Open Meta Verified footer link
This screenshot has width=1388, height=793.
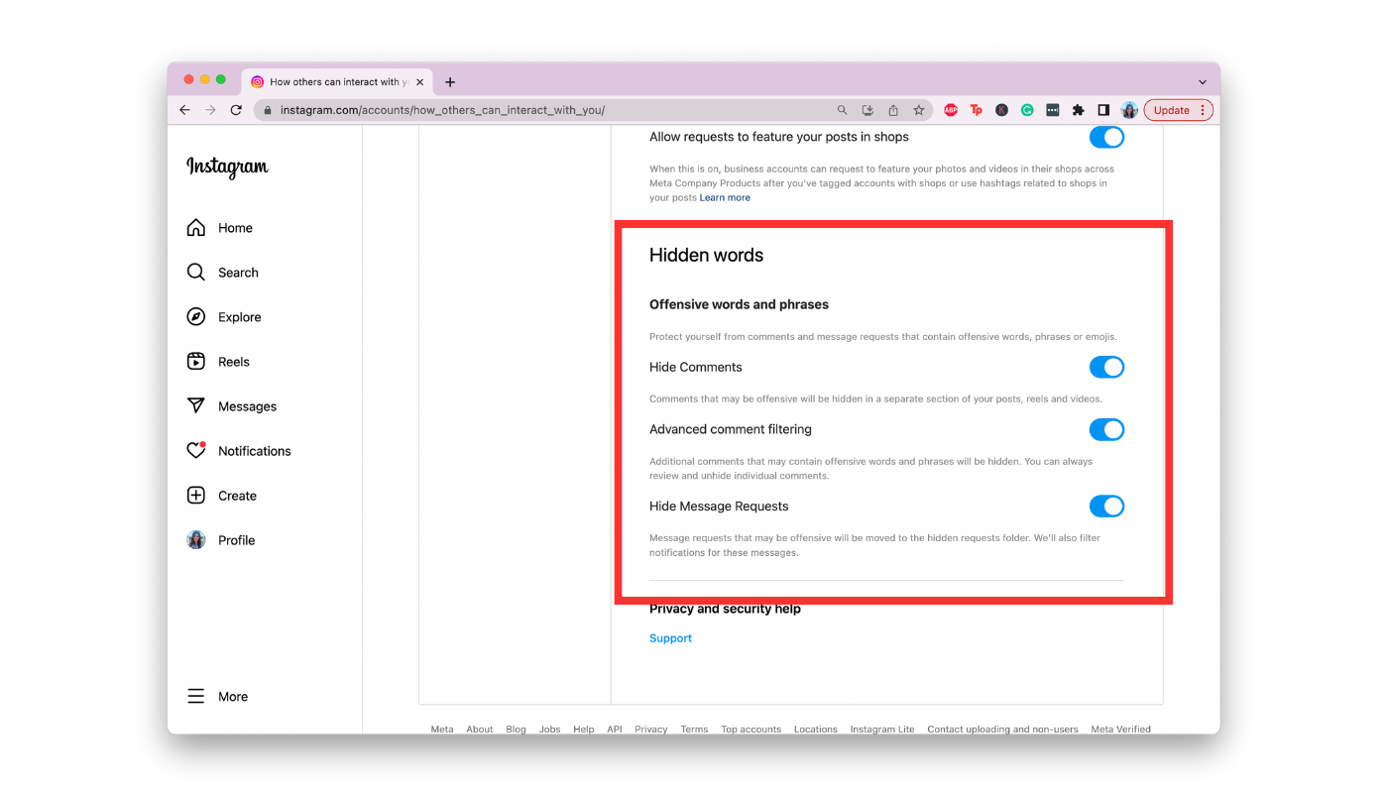point(1121,729)
